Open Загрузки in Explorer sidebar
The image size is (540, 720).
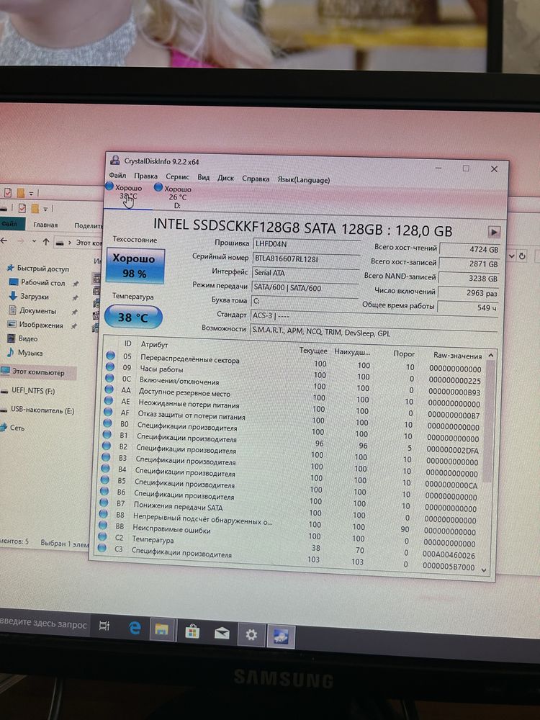point(29,297)
